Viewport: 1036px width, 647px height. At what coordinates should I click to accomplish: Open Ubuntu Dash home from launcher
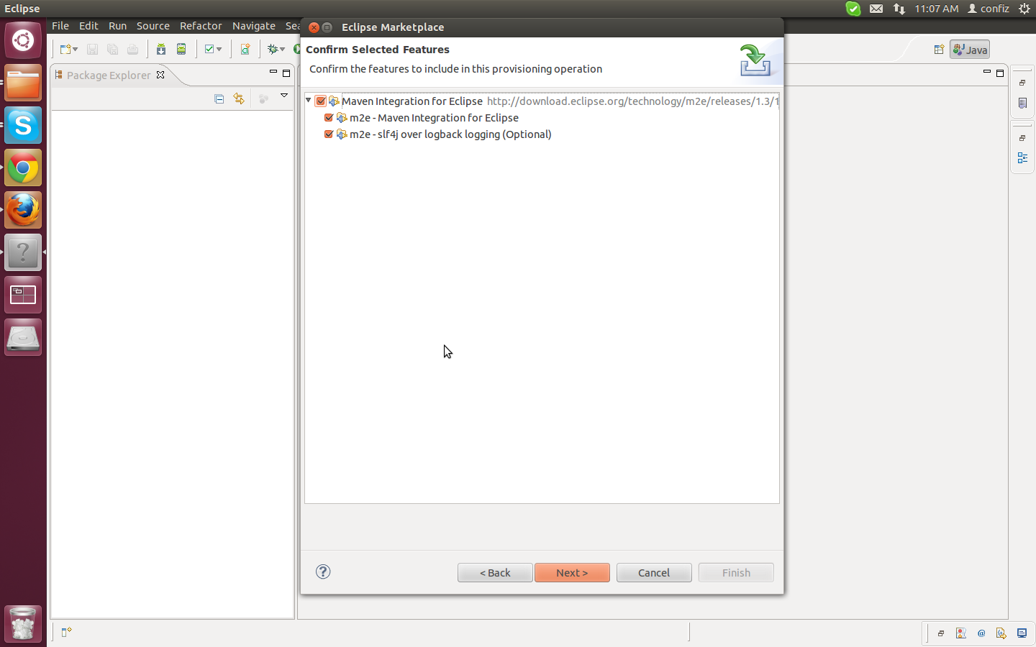[23, 40]
